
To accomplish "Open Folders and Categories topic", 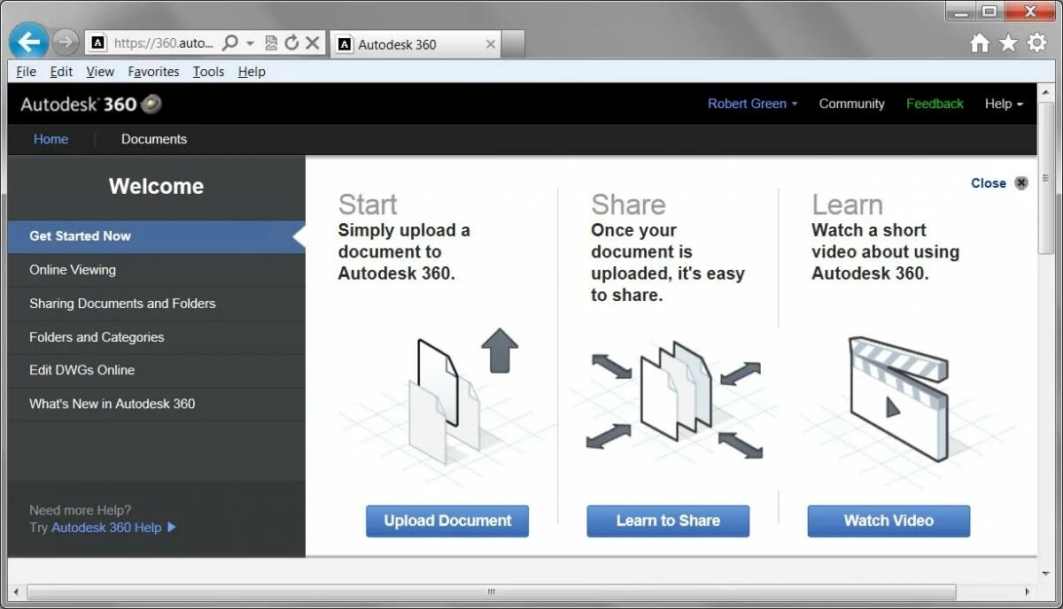I will (x=156, y=337).
